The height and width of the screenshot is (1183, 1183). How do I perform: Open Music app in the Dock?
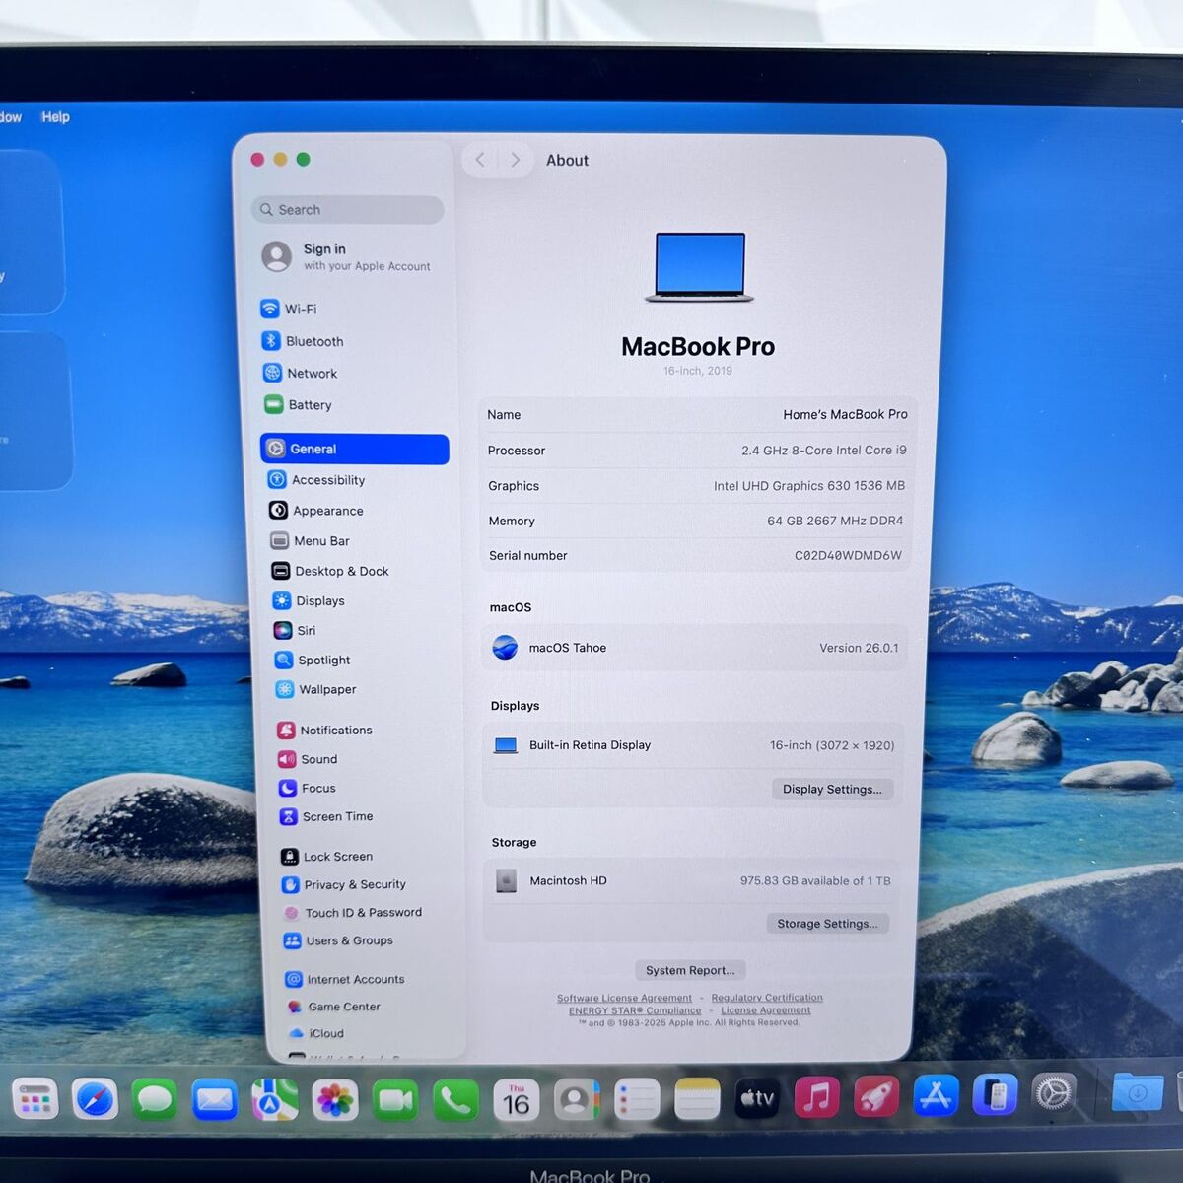coord(816,1096)
